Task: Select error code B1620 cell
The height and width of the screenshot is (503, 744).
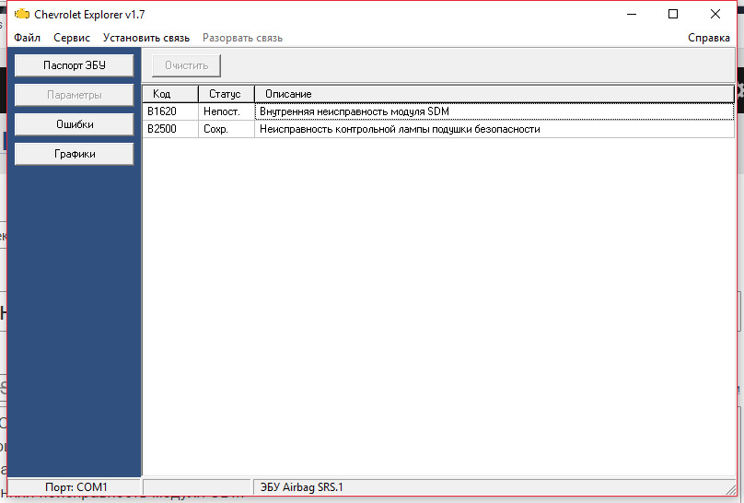Action: click(x=170, y=111)
